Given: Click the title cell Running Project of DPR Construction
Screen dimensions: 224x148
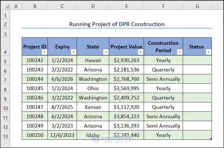Looking at the screenshot, I should [x=117, y=24].
